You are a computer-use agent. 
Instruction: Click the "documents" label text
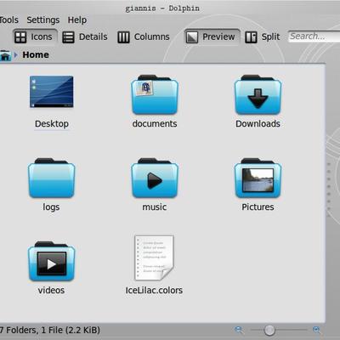click(x=155, y=123)
